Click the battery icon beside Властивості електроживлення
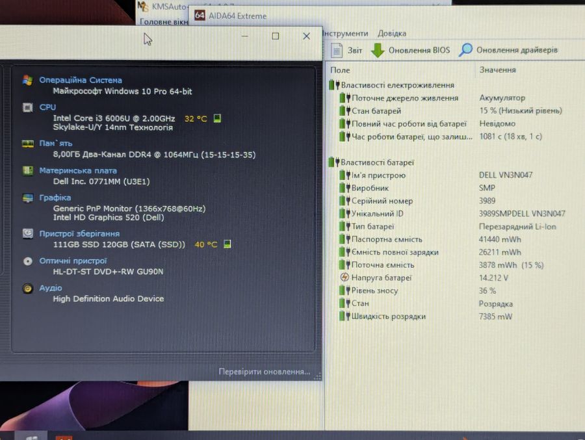The width and height of the screenshot is (585, 440). point(334,85)
